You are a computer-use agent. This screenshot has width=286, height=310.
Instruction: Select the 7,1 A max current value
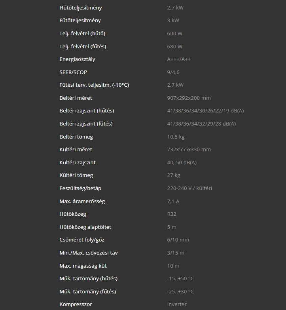click(x=173, y=202)
